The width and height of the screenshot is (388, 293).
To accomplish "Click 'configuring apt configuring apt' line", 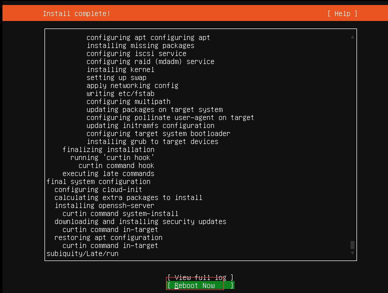I will click(148, 37).
